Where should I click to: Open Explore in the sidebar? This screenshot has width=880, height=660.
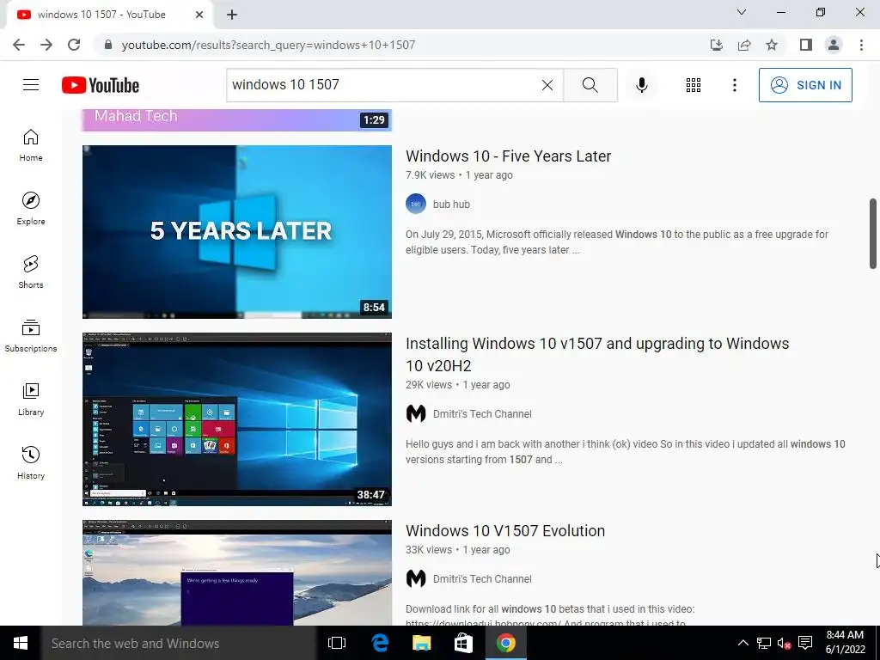31,209
